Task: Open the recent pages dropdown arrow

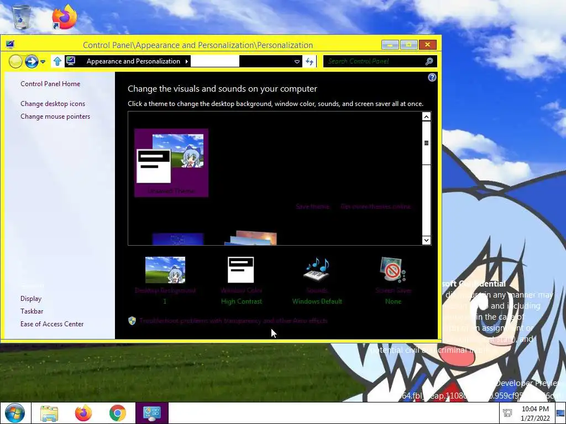Action: [x=43, y=62]
